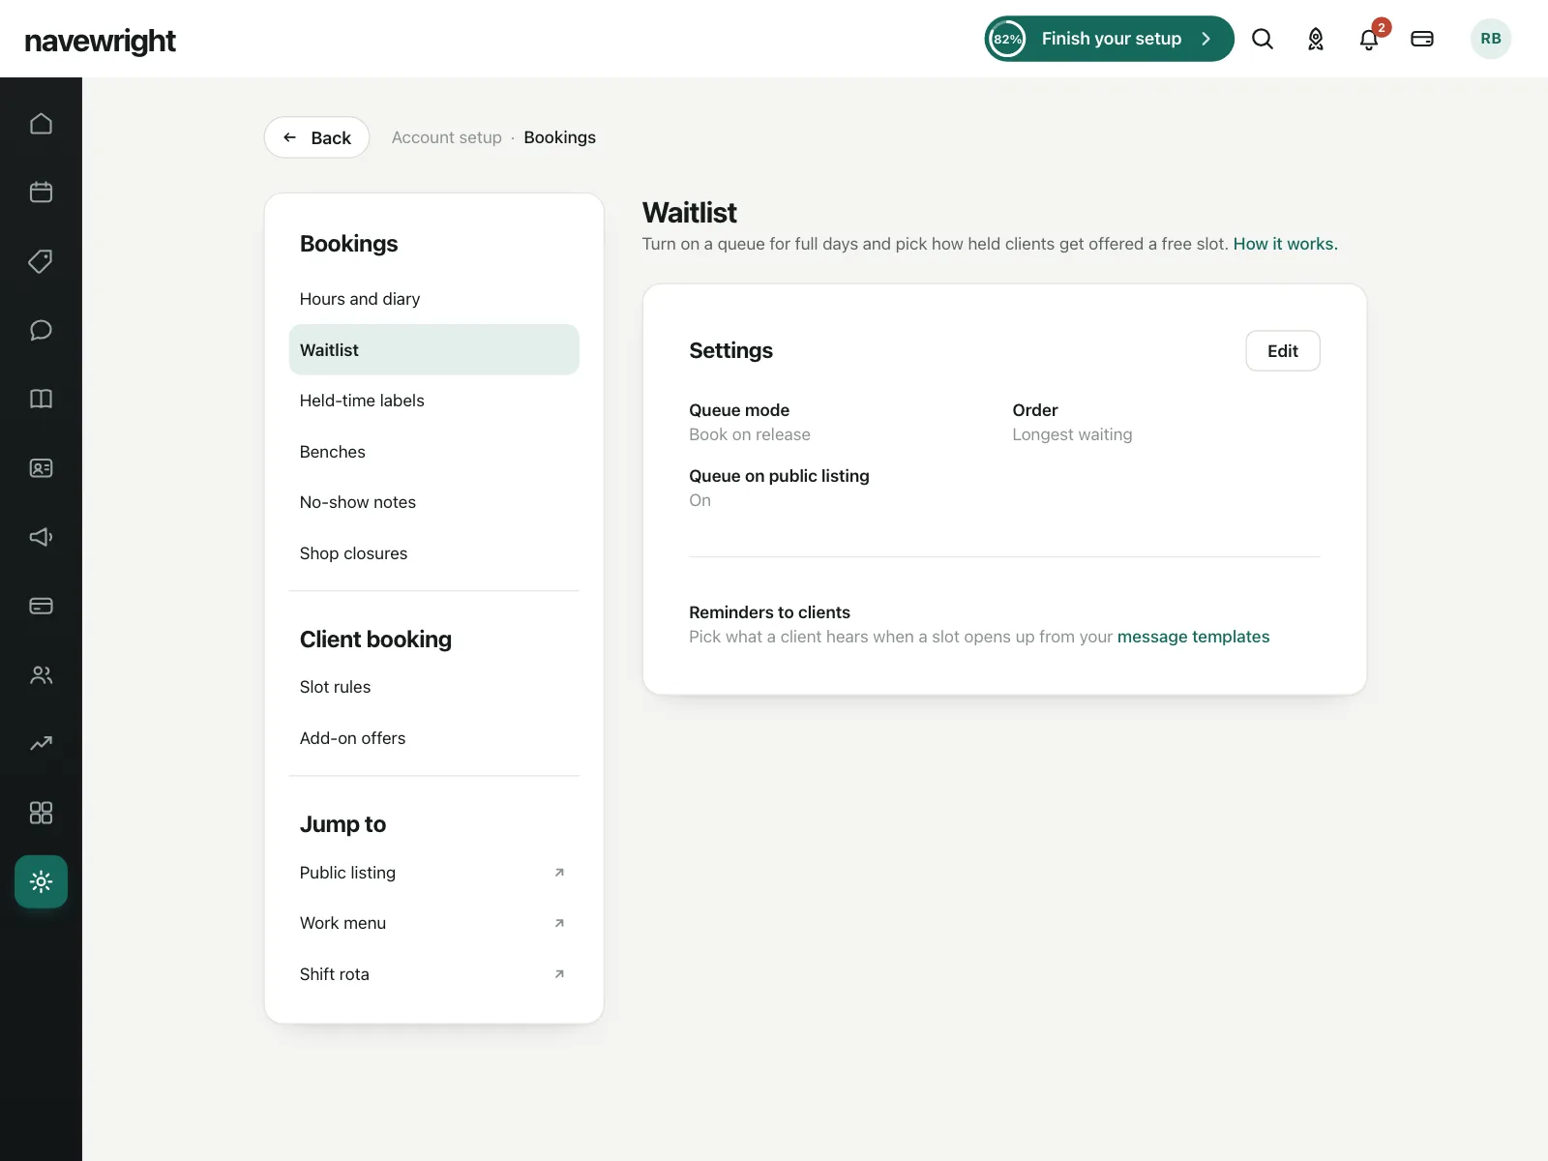
Task: Click the search magnifier icon
Action: click(1263, 39)
